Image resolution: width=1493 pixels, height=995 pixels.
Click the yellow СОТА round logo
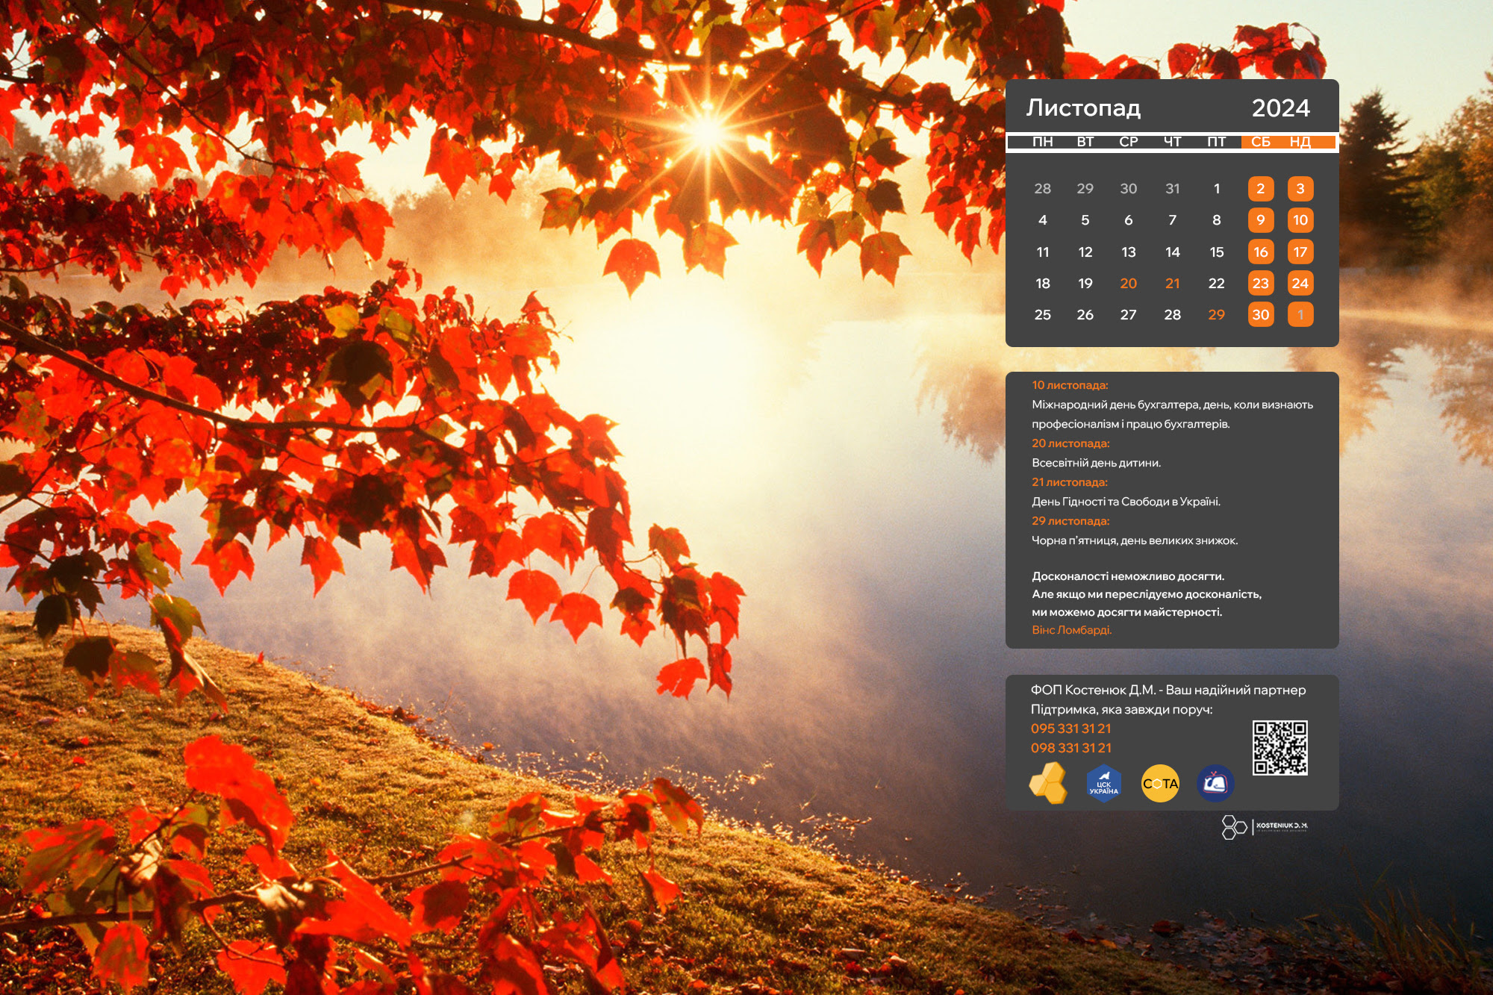1160,784
